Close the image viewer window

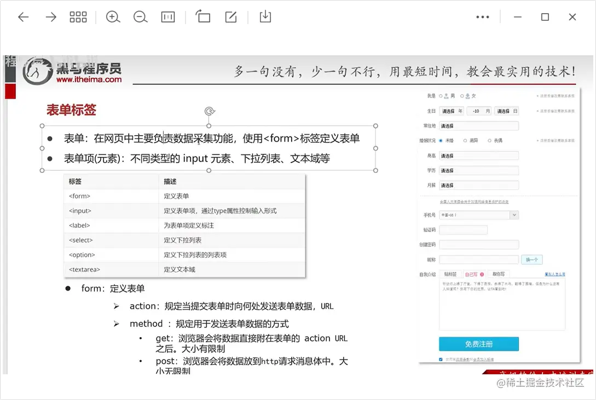click(572, 17)
